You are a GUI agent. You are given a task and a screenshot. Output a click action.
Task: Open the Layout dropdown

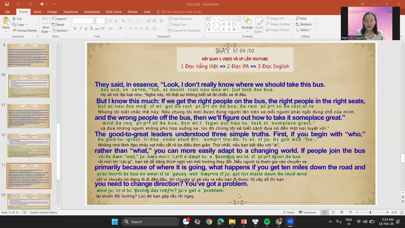point(60,19)
